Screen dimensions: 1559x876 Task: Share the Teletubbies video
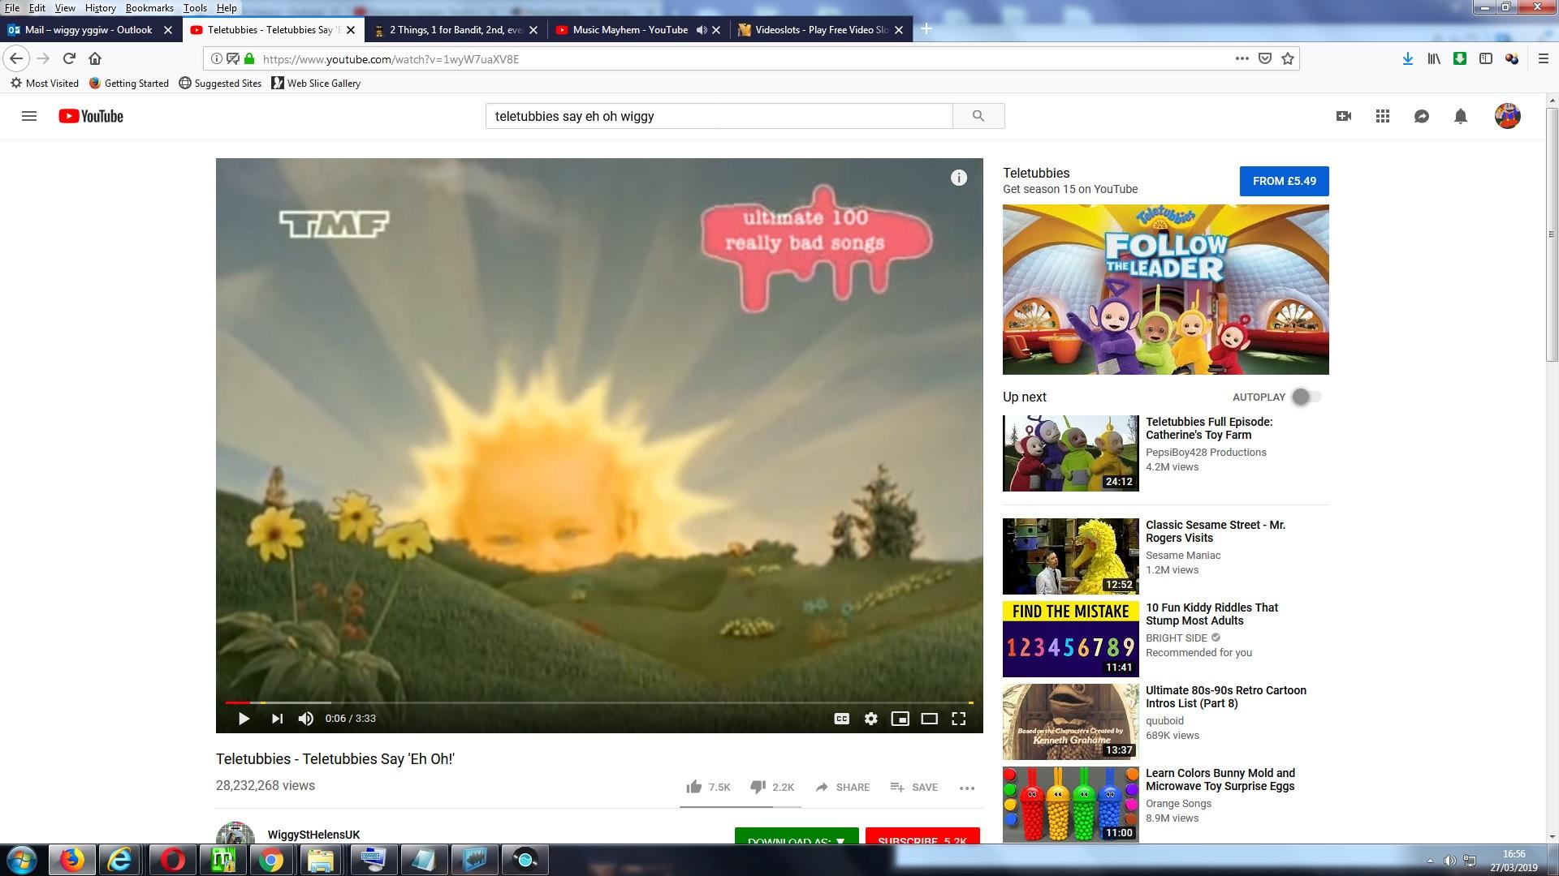[x=842, y=787]
